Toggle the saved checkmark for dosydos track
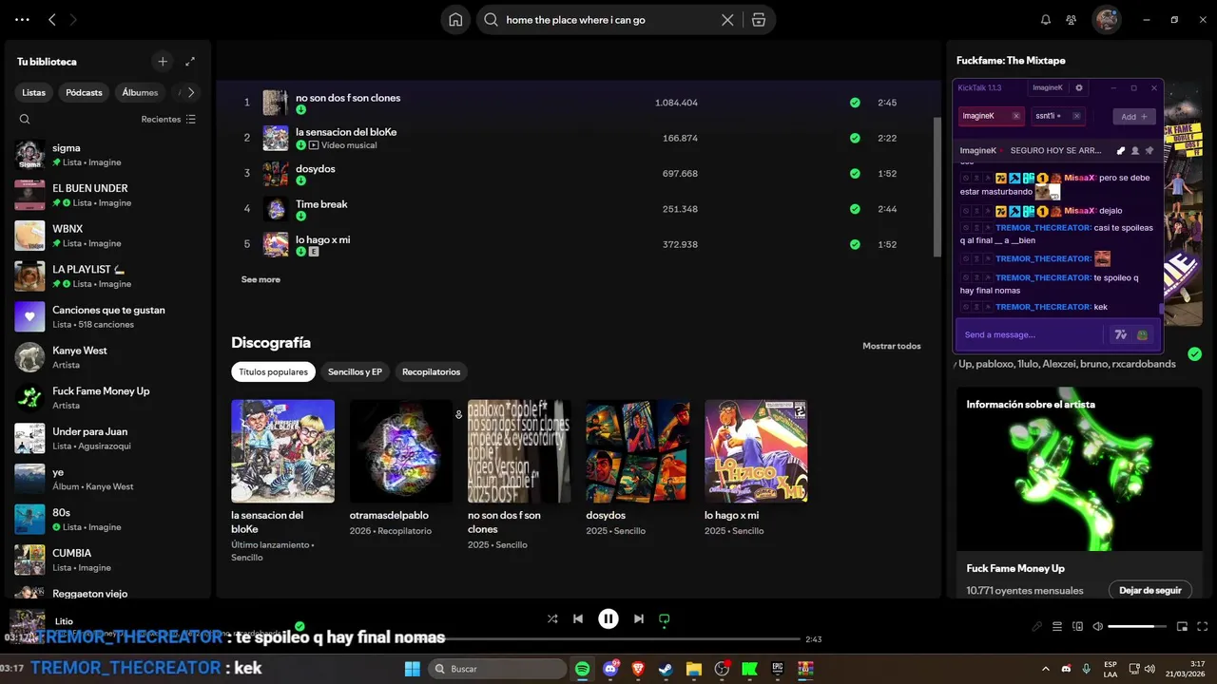1217x684 pixels. [x=855, y=174]
